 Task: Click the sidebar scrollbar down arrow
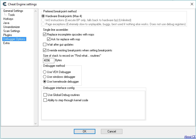[x=36, y=123]
